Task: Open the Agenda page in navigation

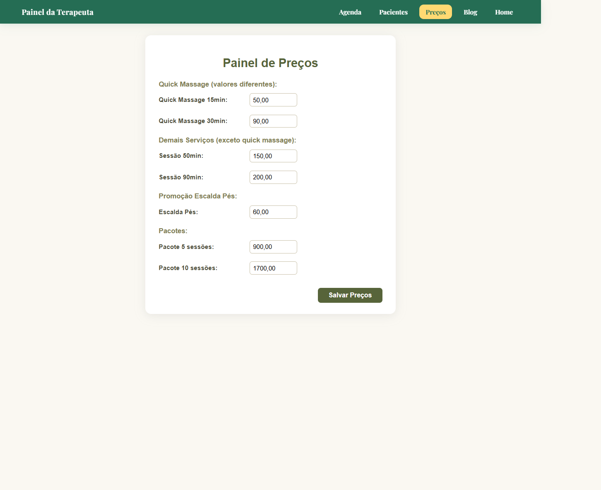Action: coord(350,12)
